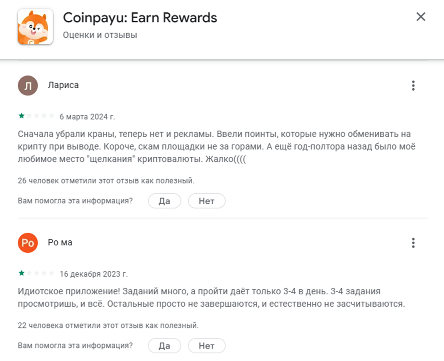Close the ratings and reviews dialog
Viewport: 444px width, 361px height.
point(421,17)
